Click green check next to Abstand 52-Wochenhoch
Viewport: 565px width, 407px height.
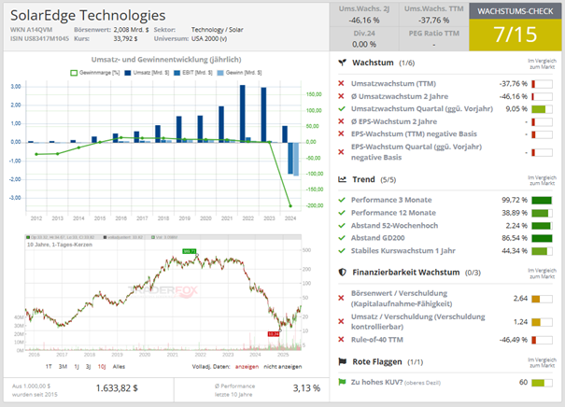click(342, 226)
